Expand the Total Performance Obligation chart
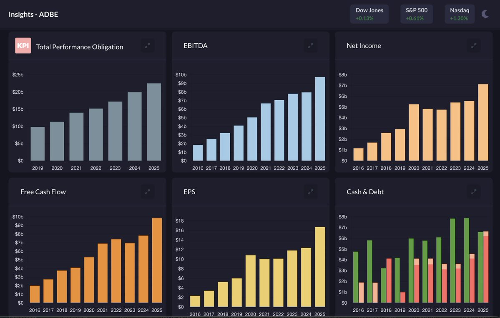Screen dimensions: 500x318 [147, 46]
